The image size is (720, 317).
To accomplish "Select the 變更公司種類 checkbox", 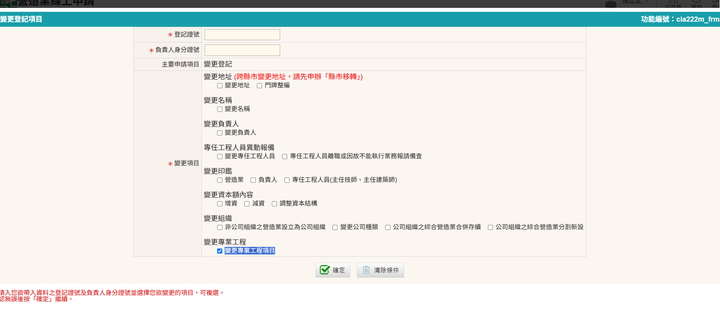I will click(335, 227).
